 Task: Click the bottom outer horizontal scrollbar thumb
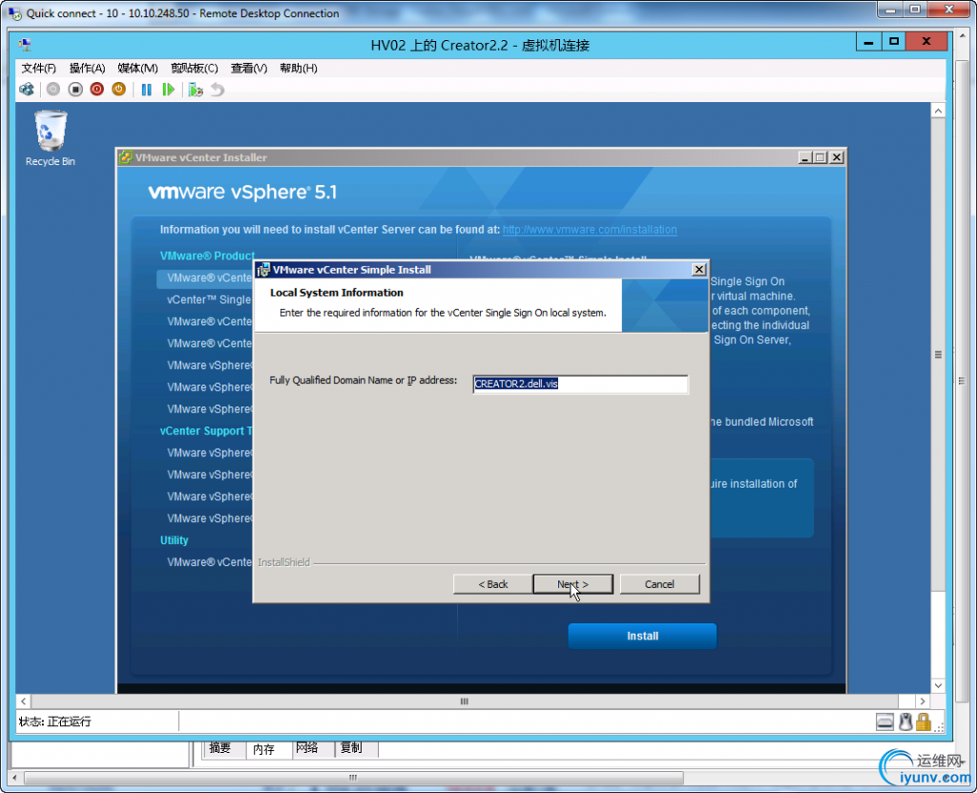[x=353, y=778]
